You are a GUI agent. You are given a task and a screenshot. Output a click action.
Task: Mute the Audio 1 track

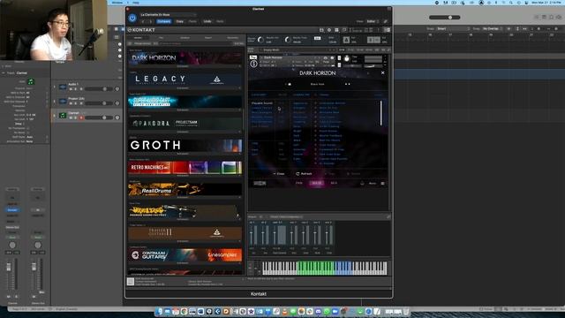[71, 89]
